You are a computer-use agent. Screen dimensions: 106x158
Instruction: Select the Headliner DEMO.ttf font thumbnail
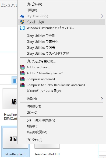(x=10, y=99)
